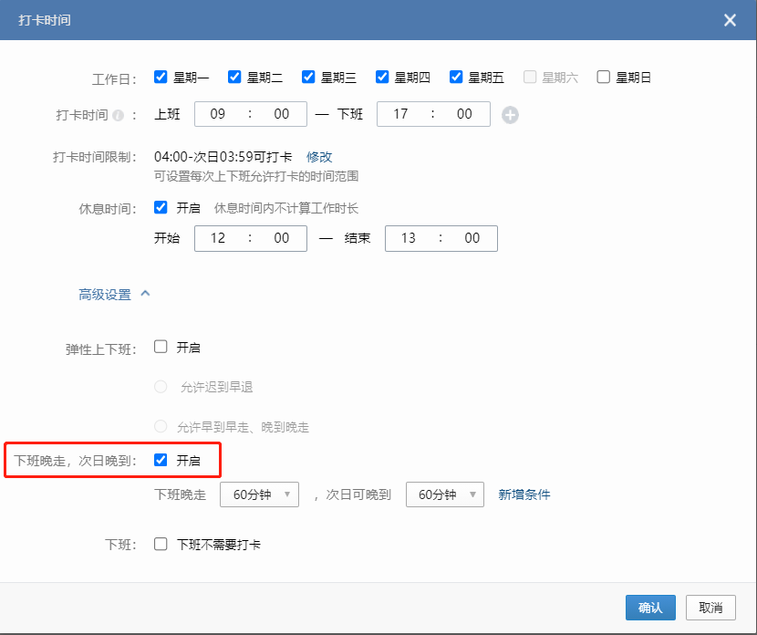Viewport: 757px width, 635px height.
Task: Click the 休息时间内不计算工作时长 hint text
Action: (x=285, y=208)
